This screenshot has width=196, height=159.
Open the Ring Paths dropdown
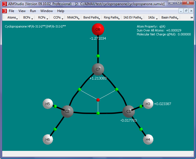(112, 17)
